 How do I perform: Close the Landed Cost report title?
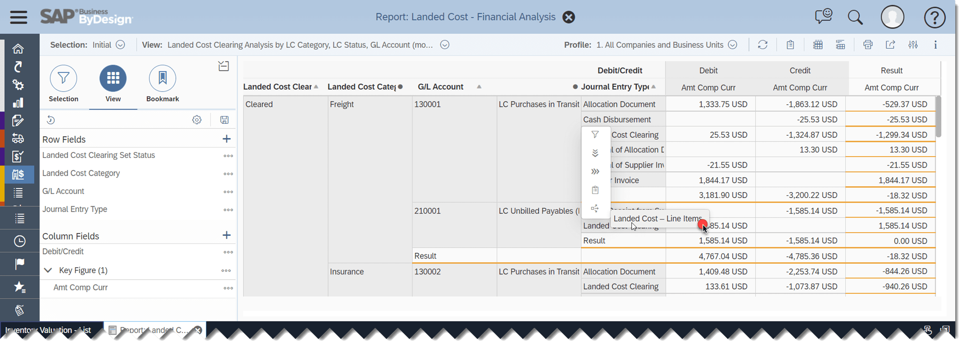[x=568, y=17]
